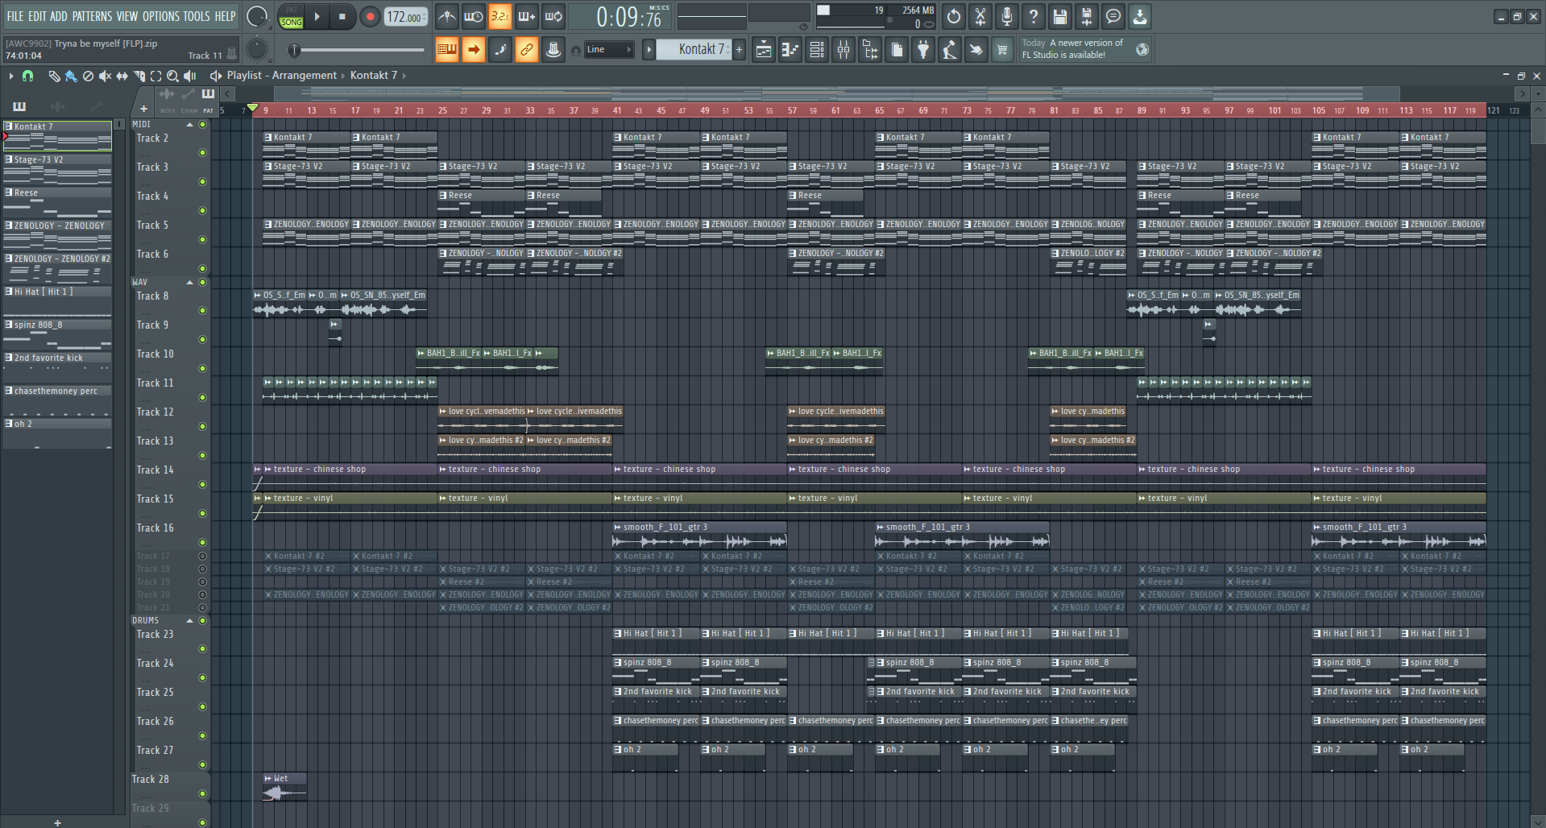Open the chat speech bubble icon

tap(1113, 16)
